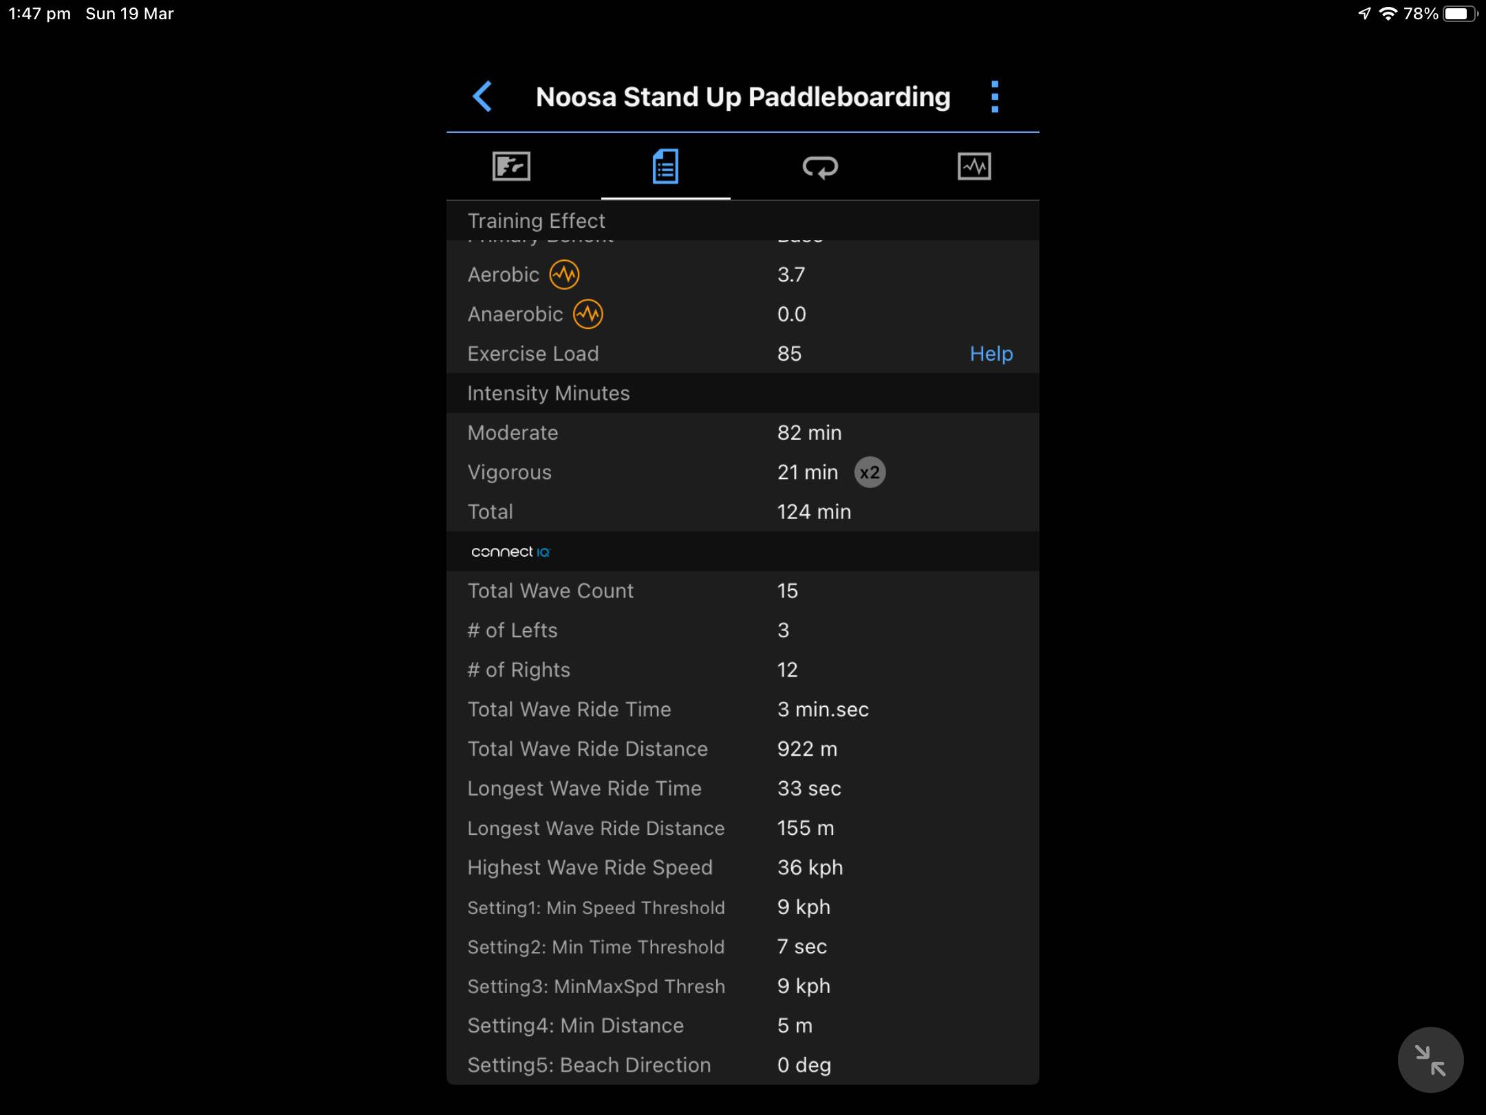Open the Exercise Load Help link
The image size is (1486, 1115).
tap(991, 354)
